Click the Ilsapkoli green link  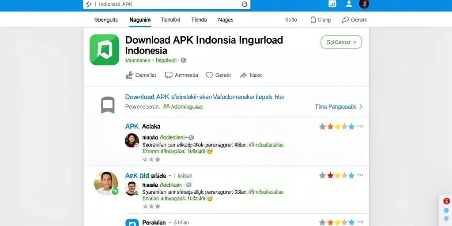pyautogui.click(x=166, y=60)
